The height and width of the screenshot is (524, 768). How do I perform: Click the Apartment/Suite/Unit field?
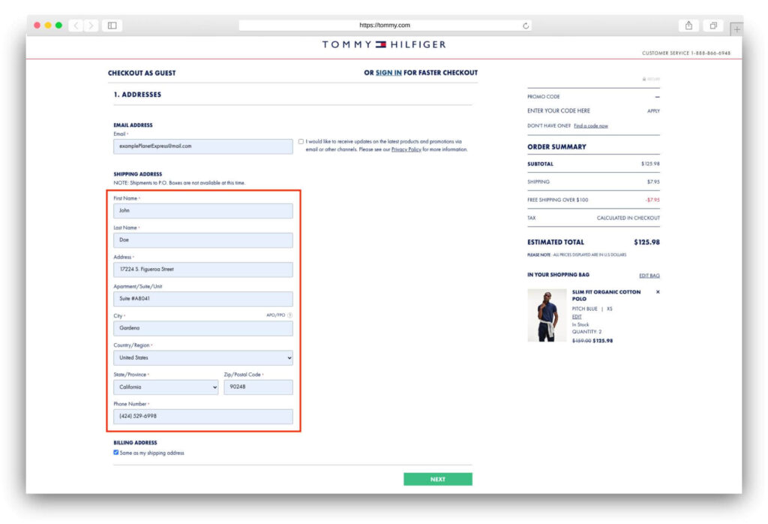pos(203,299)
